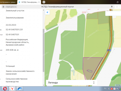Open a new browser tab
Image resolution: width=121 pixels, height=91 pixels.
44,2
